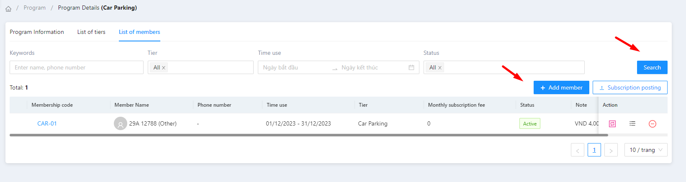This screenshot has width=686, height=182.
Task: Open the Tier filter dropdown
Action: point(209,68)
